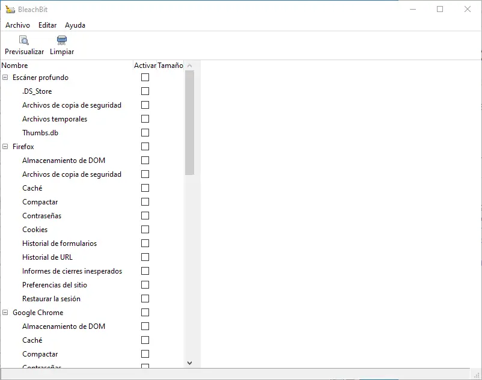Viewport: 482px width, 380px height.
Task: Check the .DS_Store option
Action: (145, 91)
